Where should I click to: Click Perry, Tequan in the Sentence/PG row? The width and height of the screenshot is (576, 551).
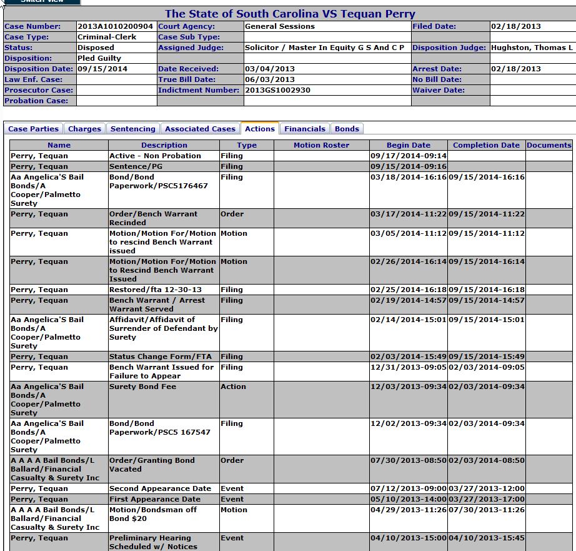point(39,166)
